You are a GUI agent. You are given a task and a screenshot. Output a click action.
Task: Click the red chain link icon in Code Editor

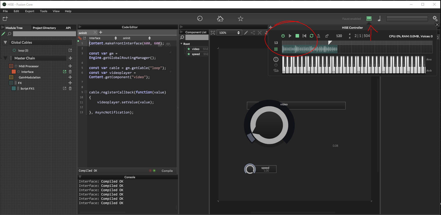pyautogui.click(x=80, y=38)
